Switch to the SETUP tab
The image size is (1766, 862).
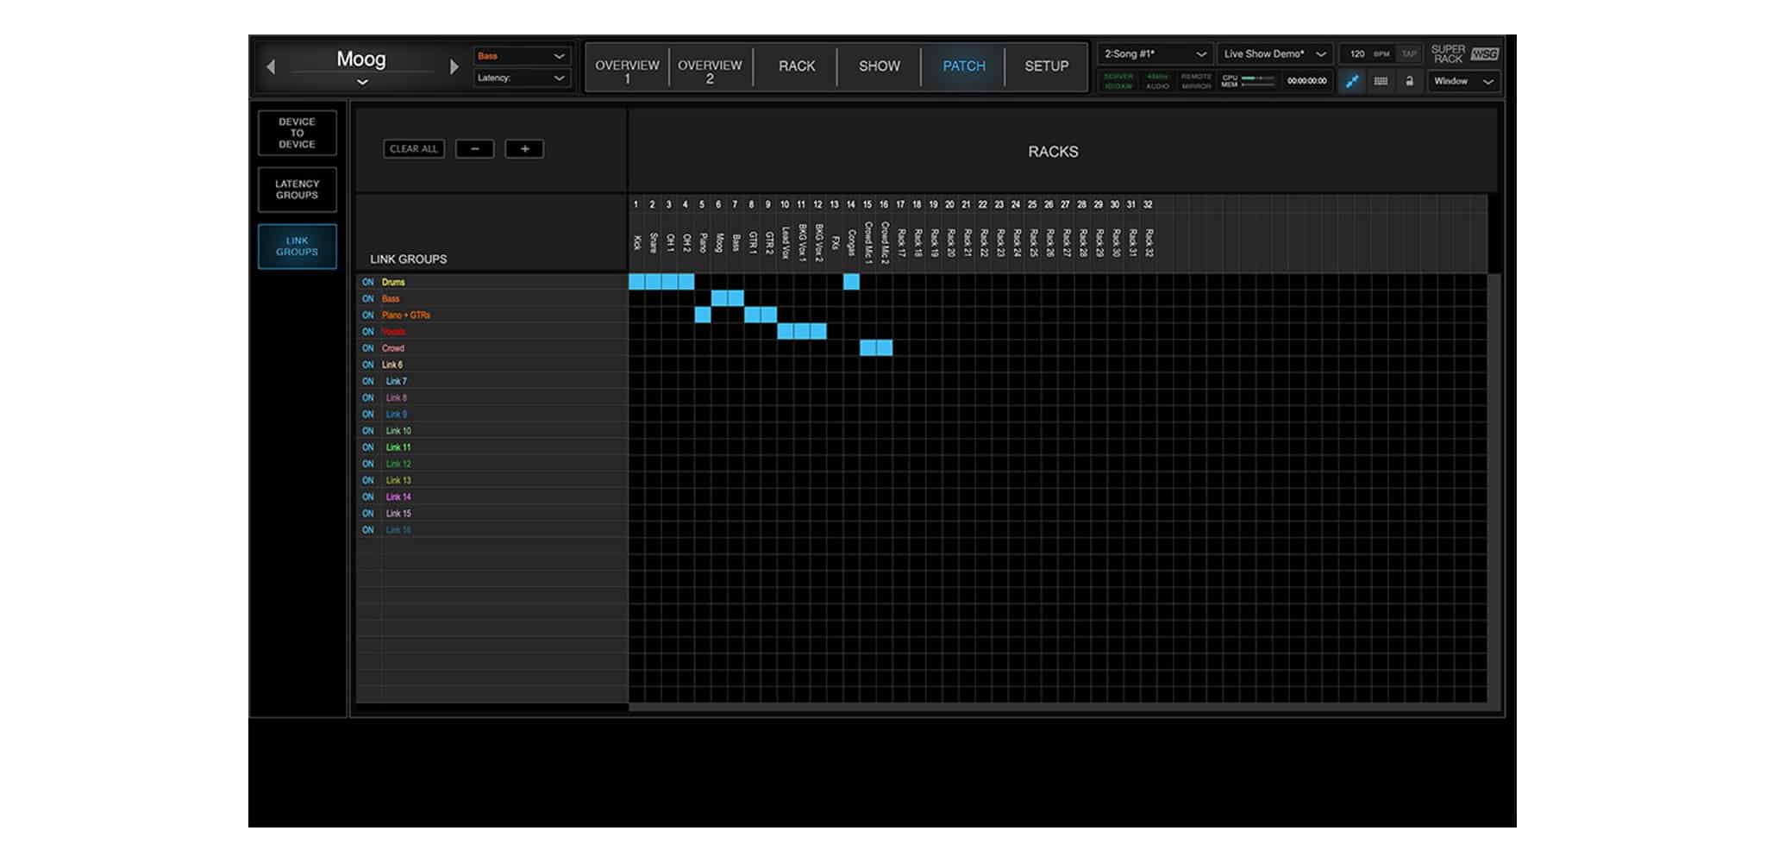pos(1046,66)
